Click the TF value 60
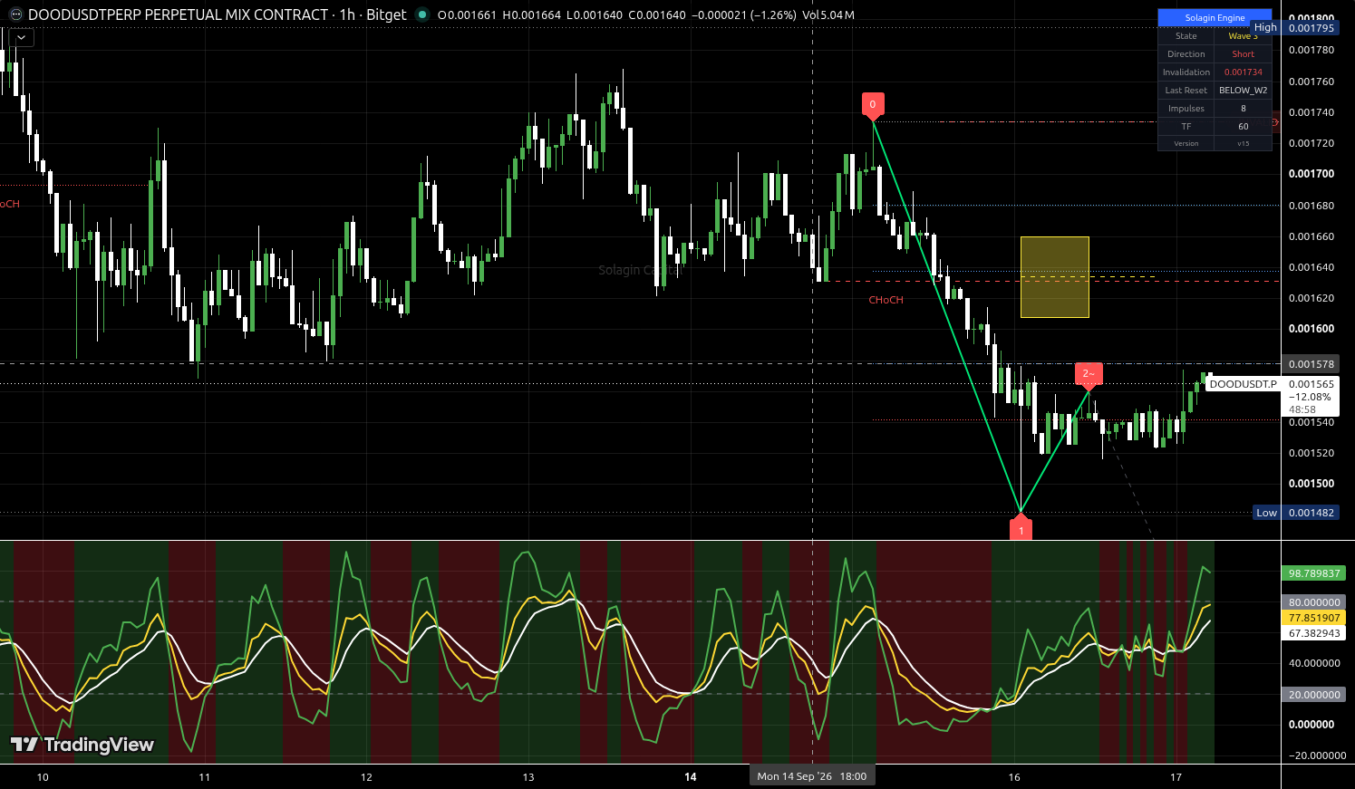 (1243, 127)
